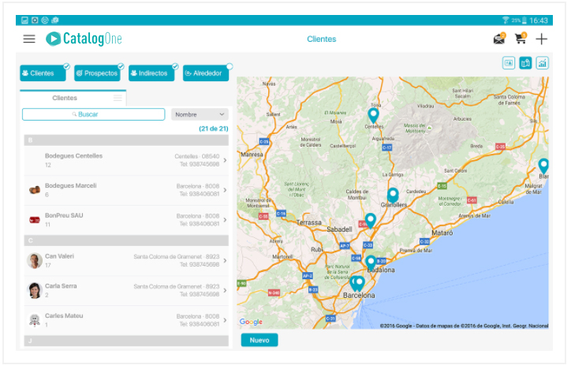This screenshot has width=571, height=369.
Task: Click the Can Valeri profile photo
Action: [35, 260]
